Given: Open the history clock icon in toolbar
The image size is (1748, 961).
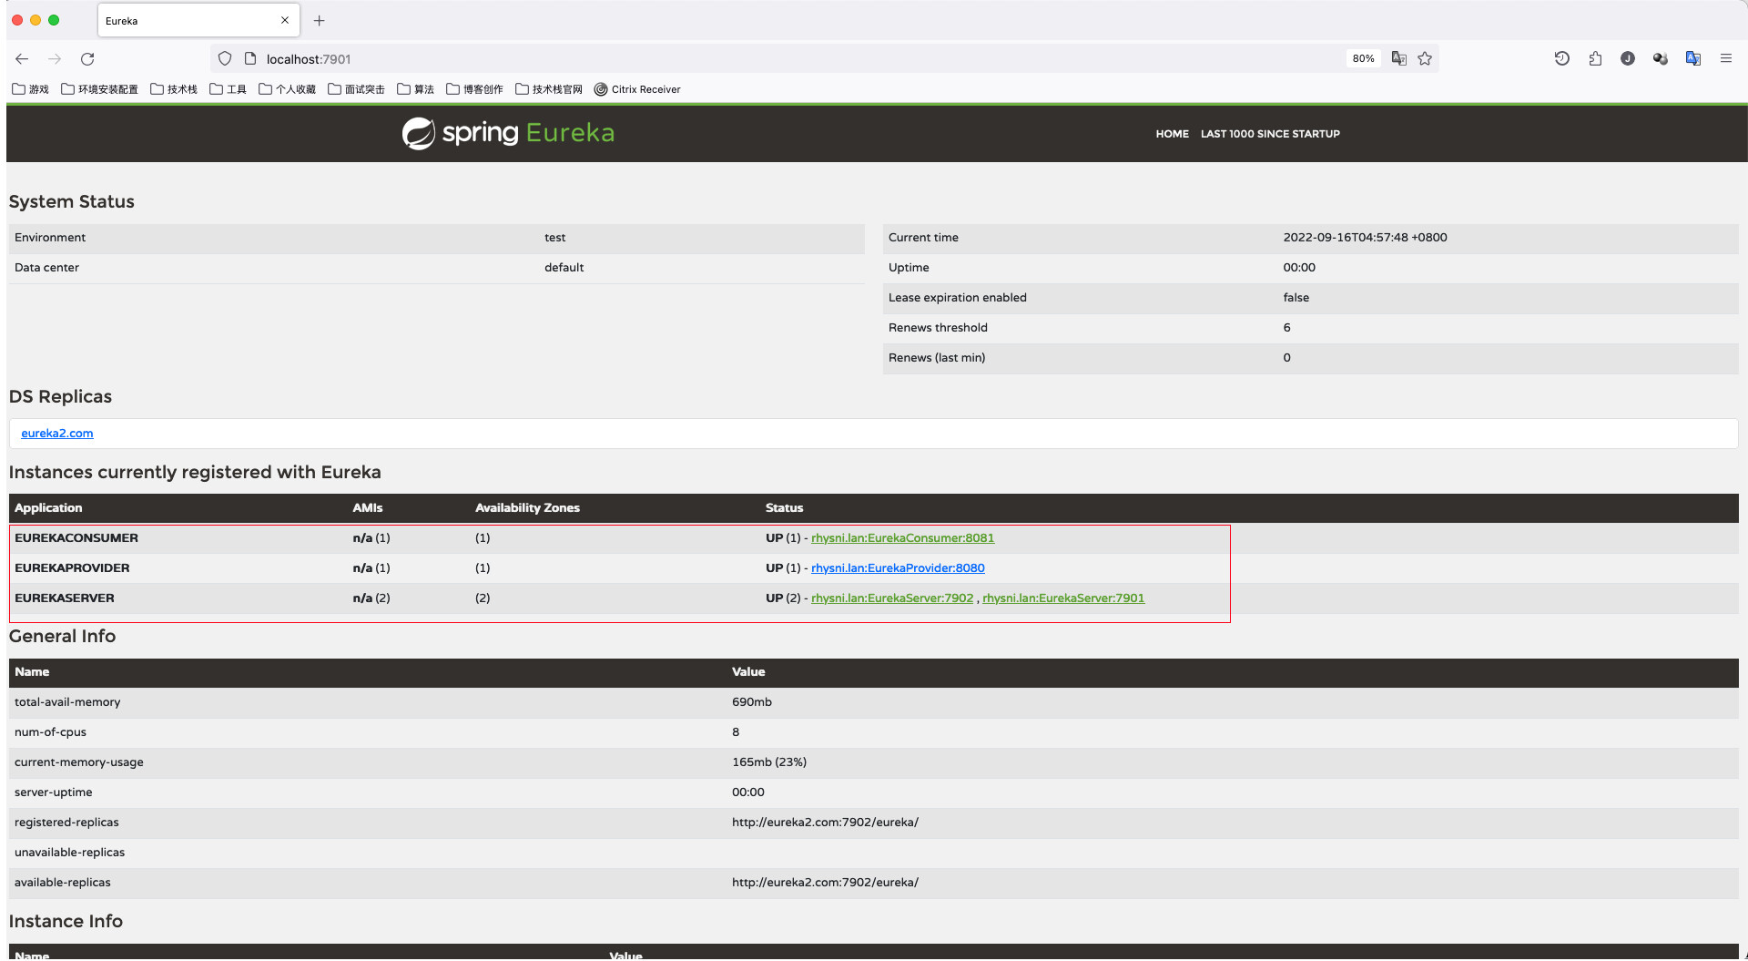Looking at the screenshot, I should 1562,58.
